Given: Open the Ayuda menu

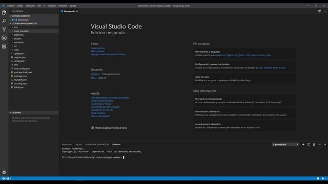Looking at the screenshot, I should tap(73, 6).
